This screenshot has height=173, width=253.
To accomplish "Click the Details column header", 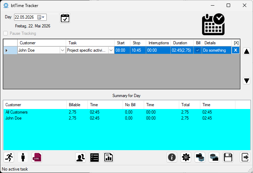I will [x=216, y=43].
